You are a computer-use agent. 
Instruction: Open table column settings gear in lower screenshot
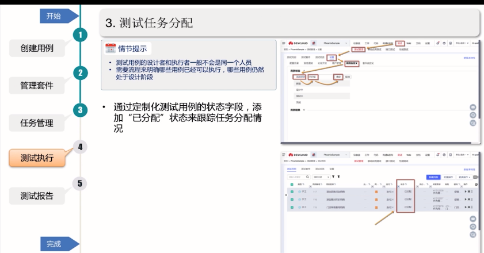pos(477,185)
